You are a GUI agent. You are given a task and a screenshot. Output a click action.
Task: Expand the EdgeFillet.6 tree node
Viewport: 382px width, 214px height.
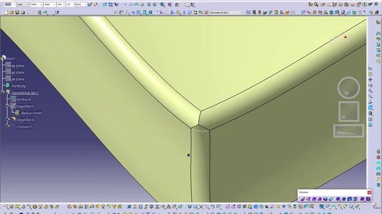pyautogui.click(x=8, y=119)
